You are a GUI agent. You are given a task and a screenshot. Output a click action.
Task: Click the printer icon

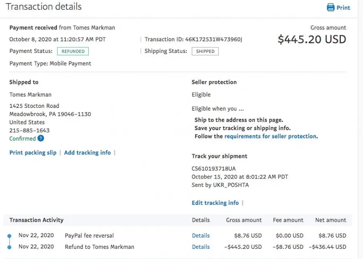(330, 7)
